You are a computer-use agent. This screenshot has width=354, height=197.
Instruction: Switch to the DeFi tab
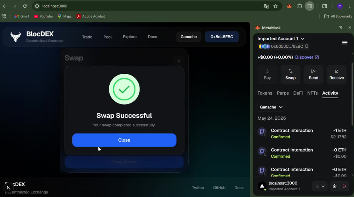pyautogui.click(x=298, y=93)
